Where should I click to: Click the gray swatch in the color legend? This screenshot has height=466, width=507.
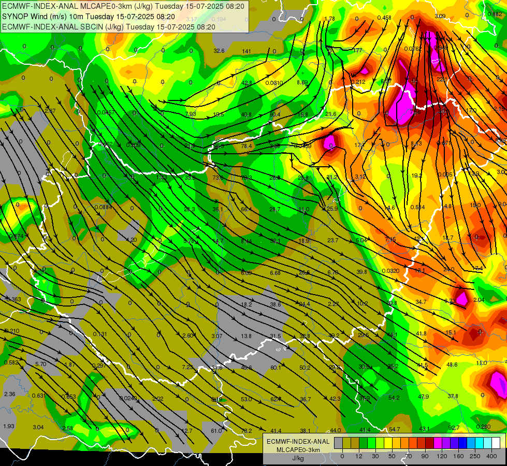point(339,443)
